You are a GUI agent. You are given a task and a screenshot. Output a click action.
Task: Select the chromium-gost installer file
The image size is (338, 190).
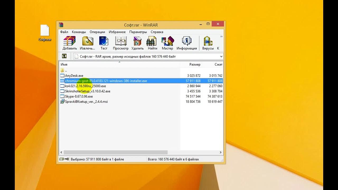(x=106, y=81)
